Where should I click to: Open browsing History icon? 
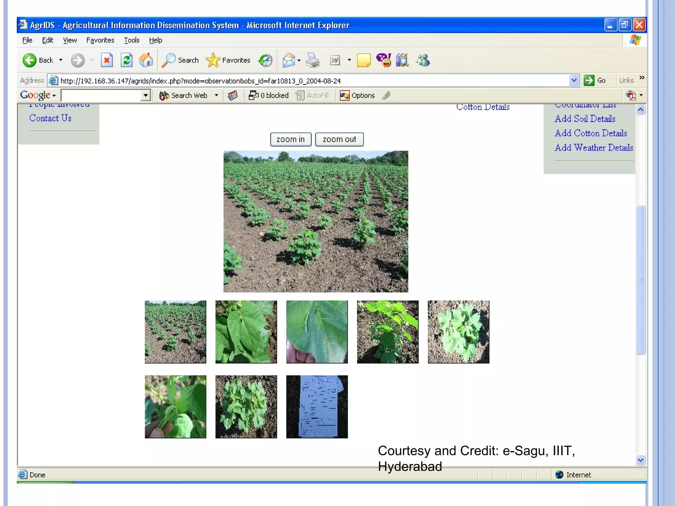[x=265, y=60]
